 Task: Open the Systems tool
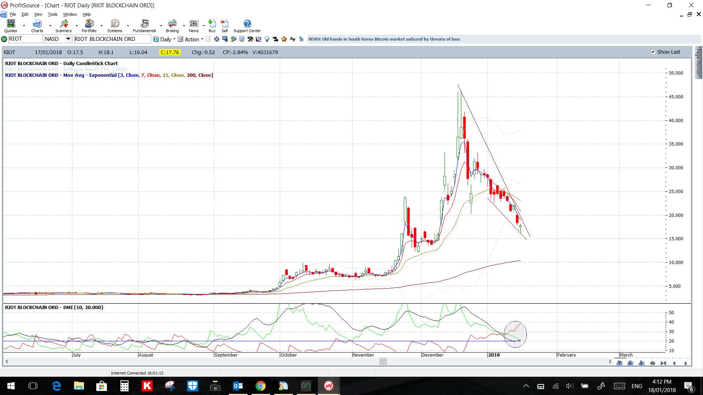(x=115, y=26)
